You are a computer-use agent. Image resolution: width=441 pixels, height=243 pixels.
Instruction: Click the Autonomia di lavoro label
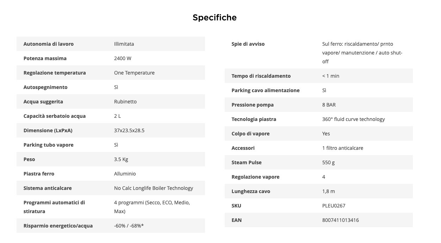point(48,44)
